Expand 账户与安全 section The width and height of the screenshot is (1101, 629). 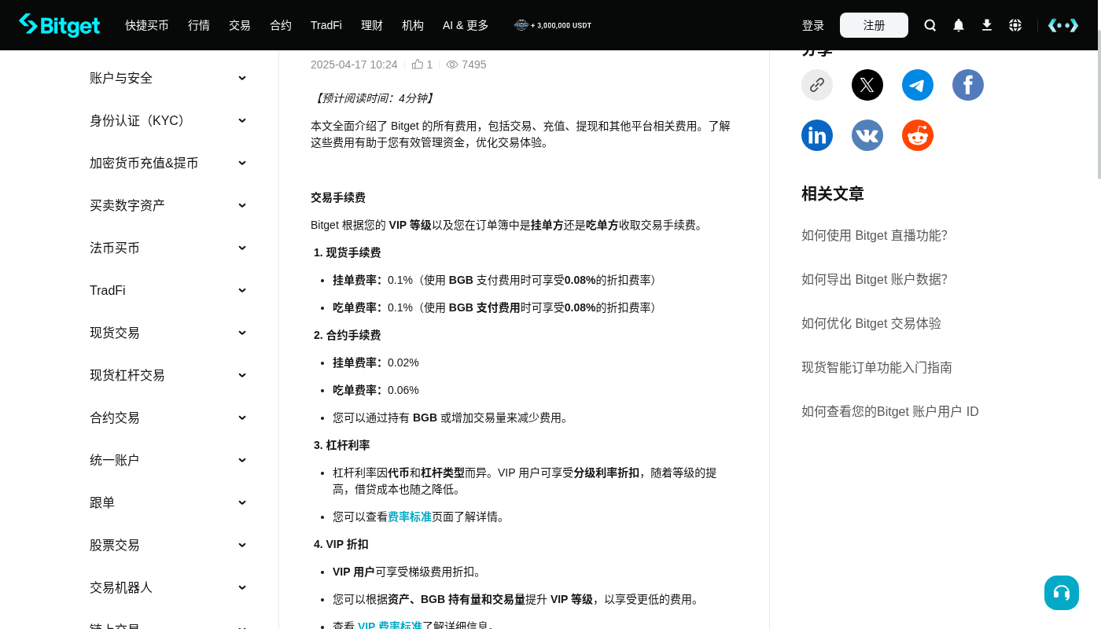[x=168, y=78]
